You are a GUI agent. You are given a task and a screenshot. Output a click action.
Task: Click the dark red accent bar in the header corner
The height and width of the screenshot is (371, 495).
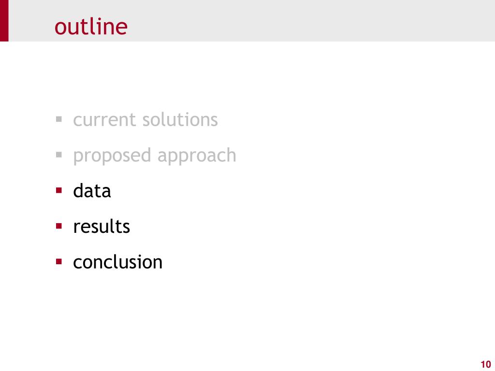click(x=4, y=20)
